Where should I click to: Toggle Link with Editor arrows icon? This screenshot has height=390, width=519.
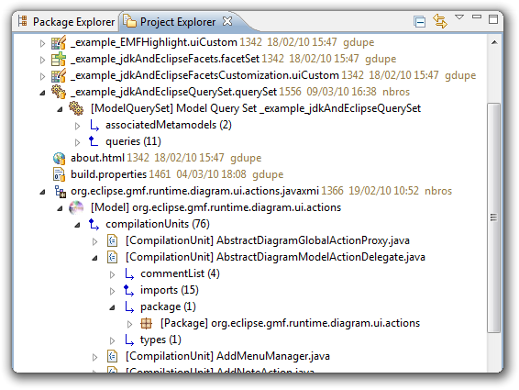pyautogui.click(x=440, y=21)
